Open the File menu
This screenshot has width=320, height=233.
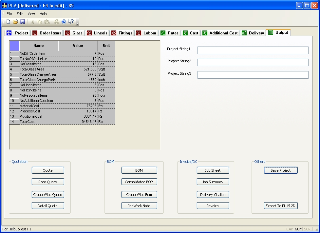point(9,14)
